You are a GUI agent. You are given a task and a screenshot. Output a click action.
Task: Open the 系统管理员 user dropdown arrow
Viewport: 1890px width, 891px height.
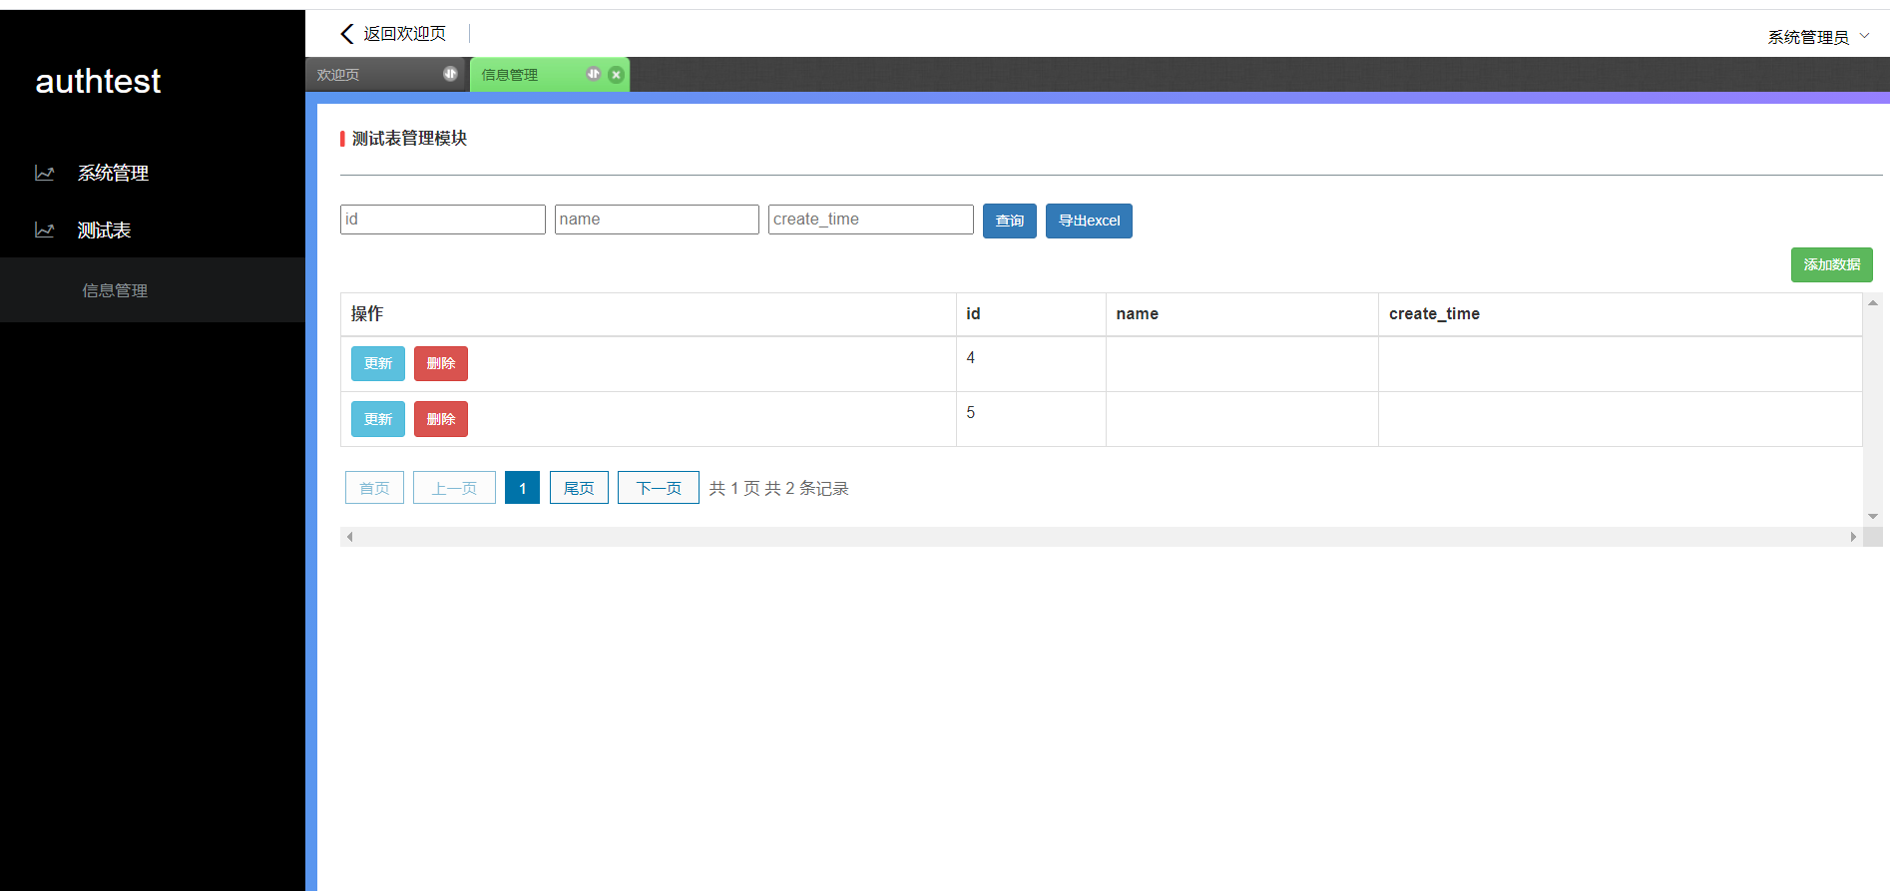tap(1865, 36)
